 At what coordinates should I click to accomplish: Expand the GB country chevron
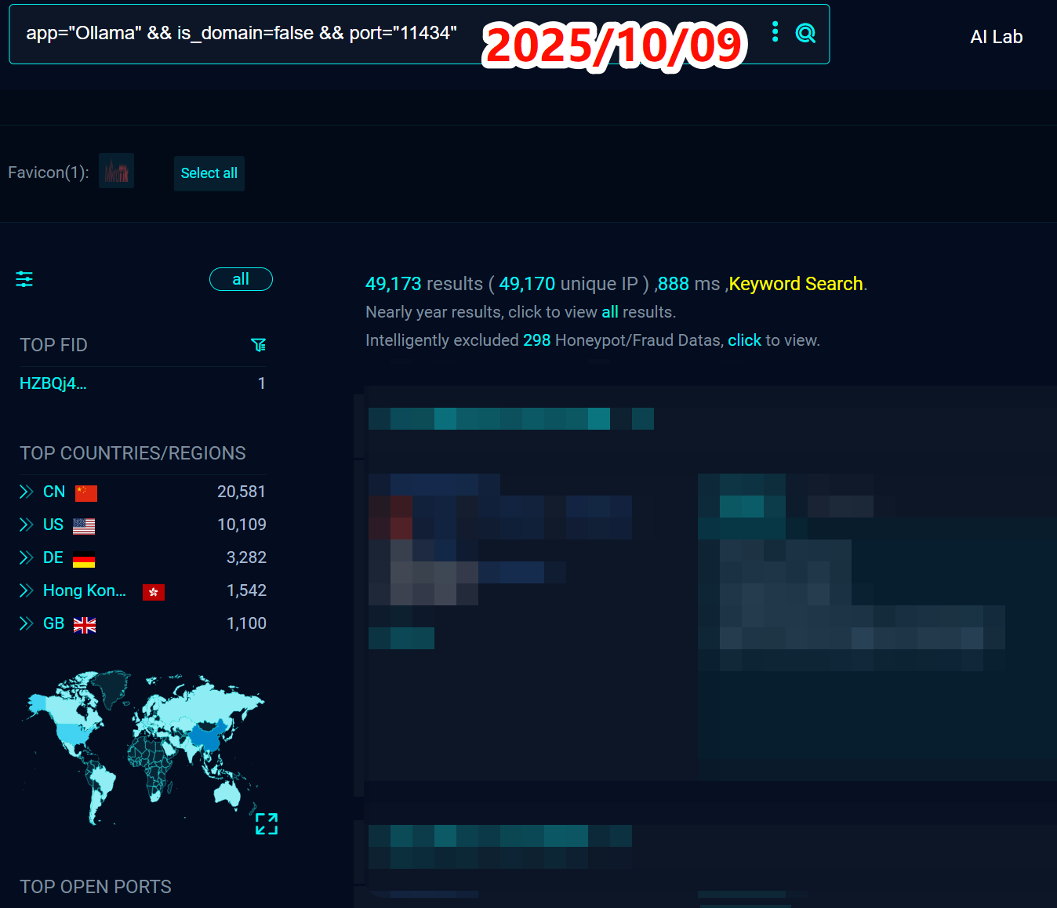27,623
